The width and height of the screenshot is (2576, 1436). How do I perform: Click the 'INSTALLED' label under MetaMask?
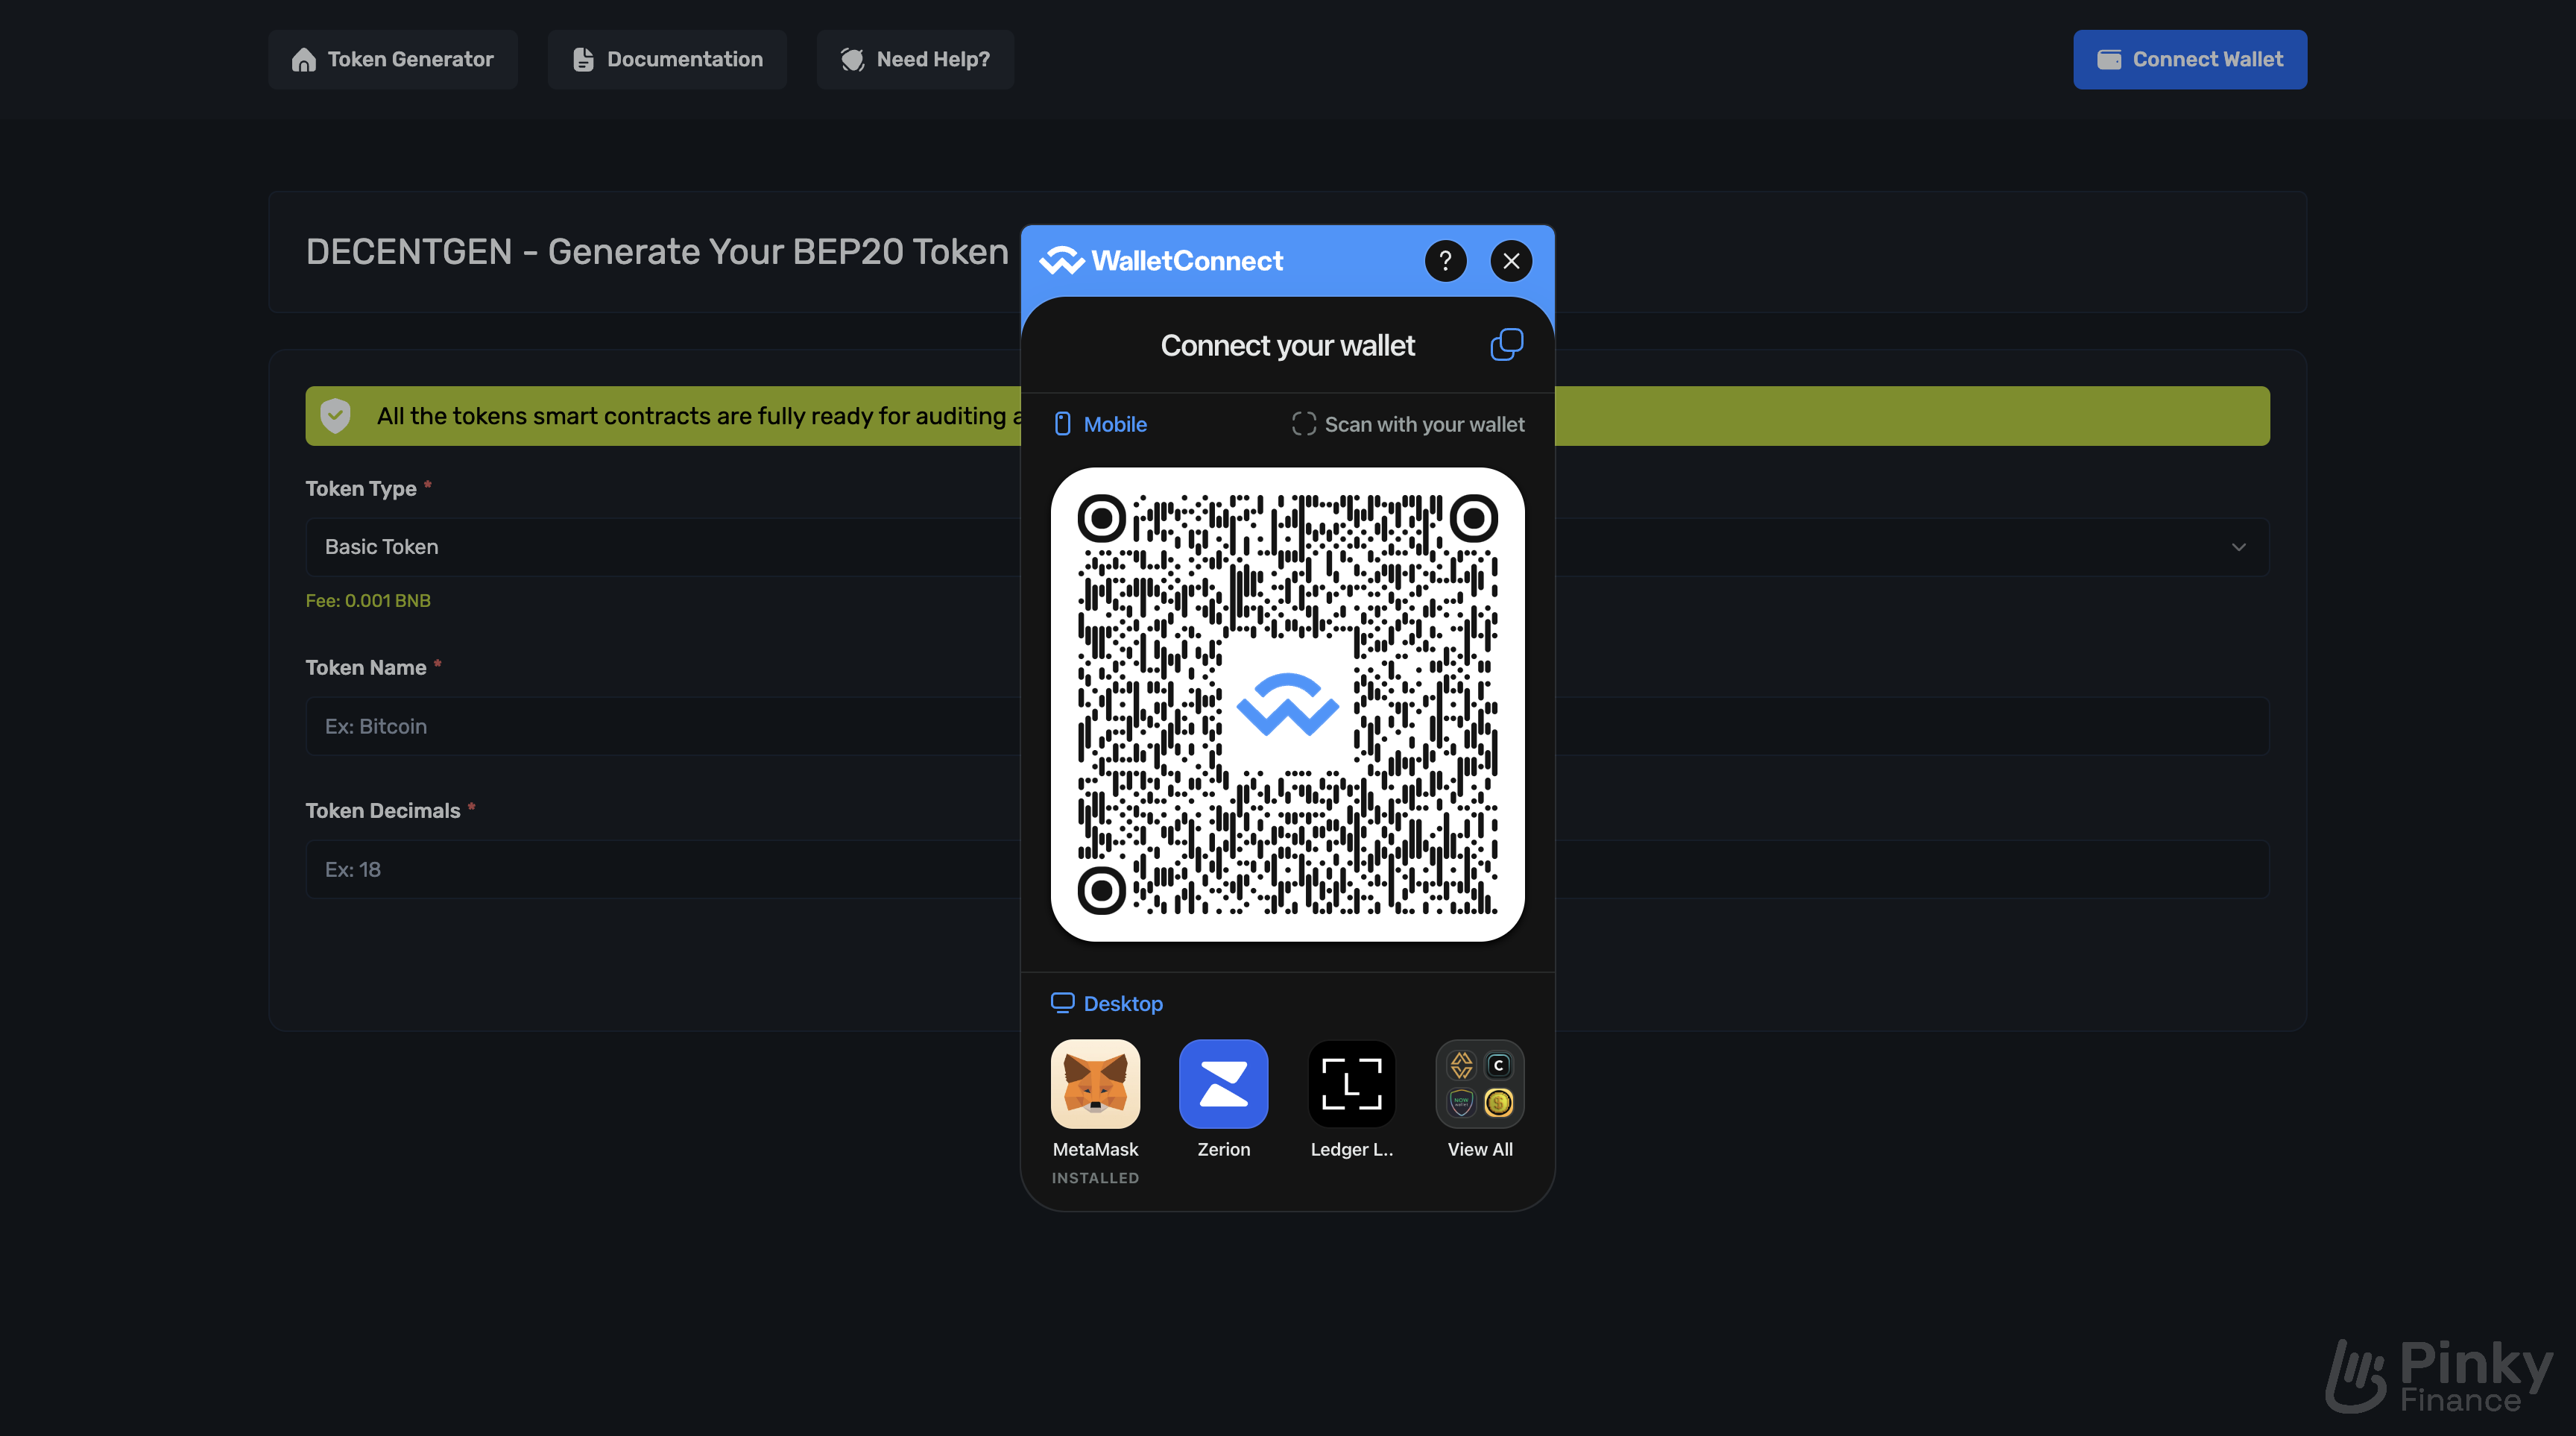point(1095,1178)
